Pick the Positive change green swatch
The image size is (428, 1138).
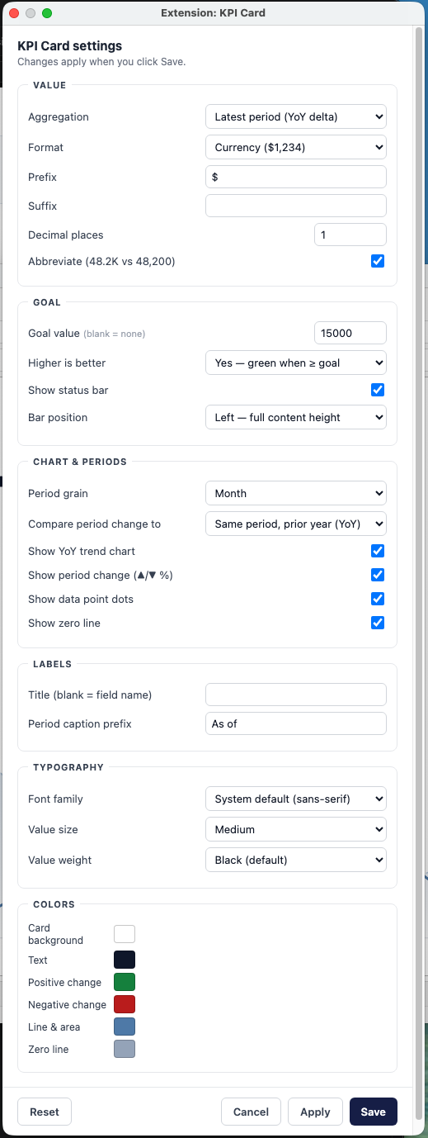click(125, 982)
